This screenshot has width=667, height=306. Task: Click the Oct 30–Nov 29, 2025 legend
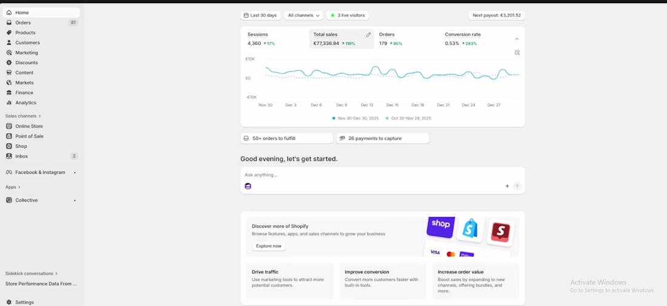point(408,118)
